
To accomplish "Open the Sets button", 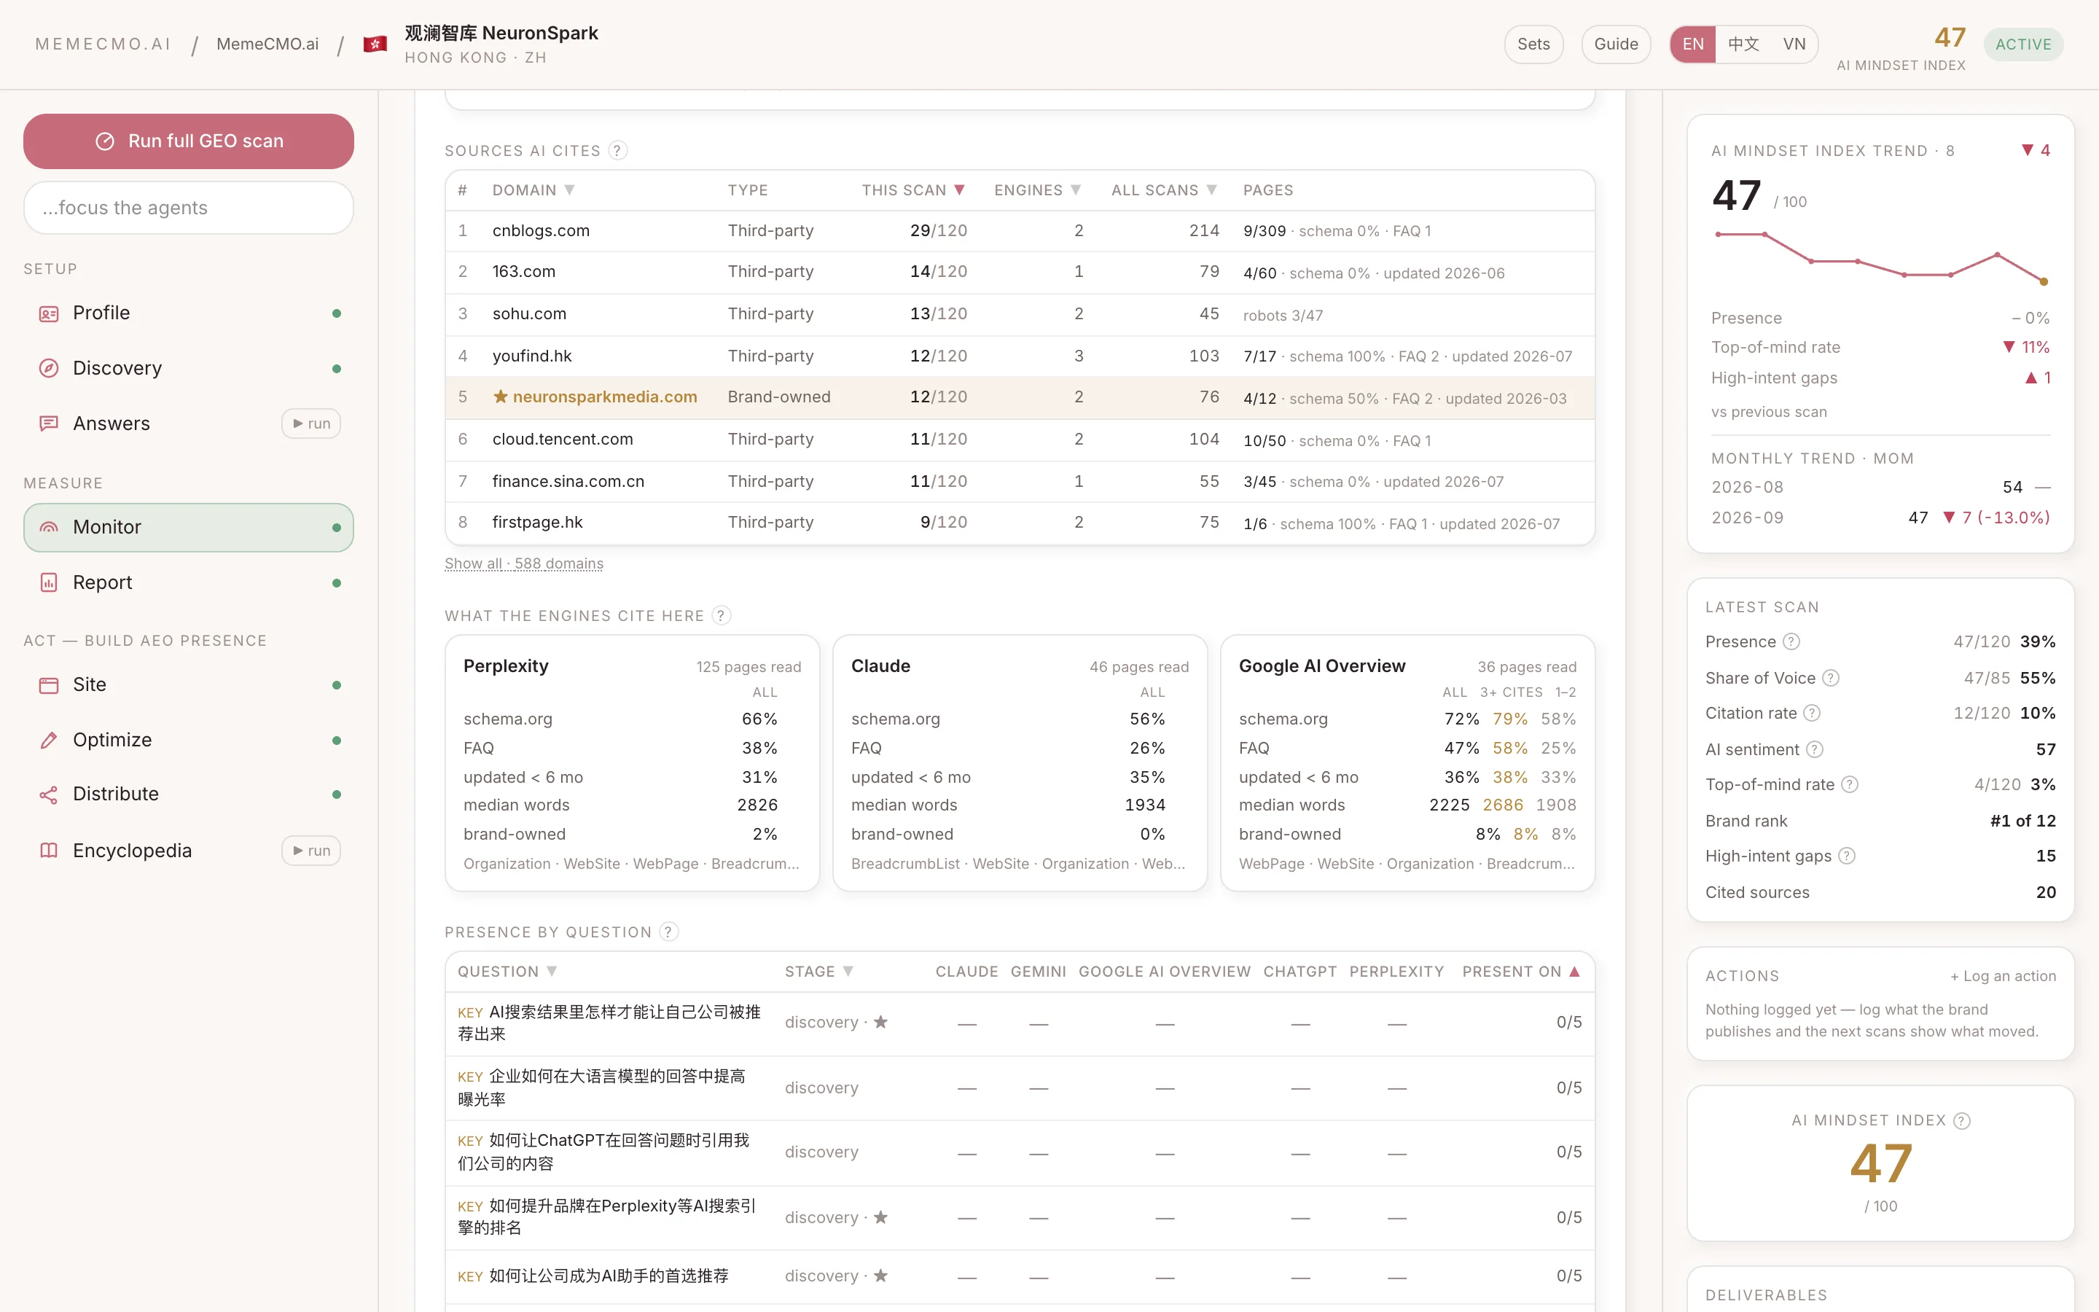I will point(1533,44).
